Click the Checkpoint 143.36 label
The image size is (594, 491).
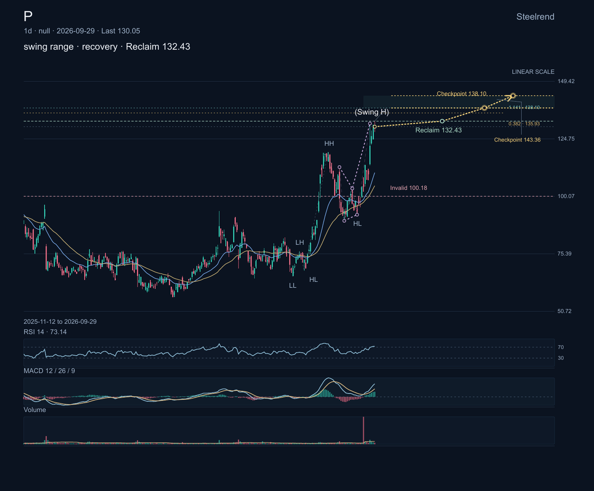517,140
